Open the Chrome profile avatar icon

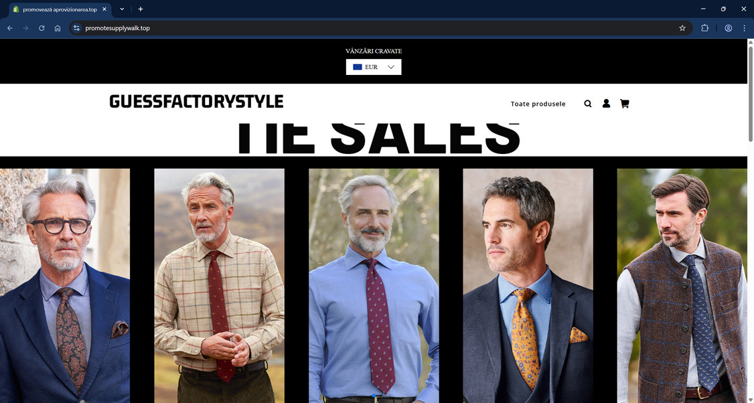point(728,28)
